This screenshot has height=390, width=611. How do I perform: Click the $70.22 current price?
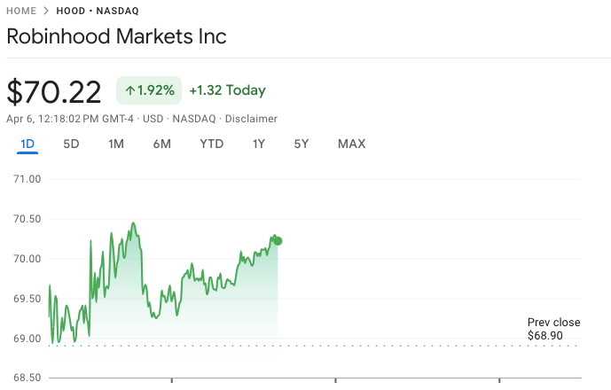click(x=55, y=91)
